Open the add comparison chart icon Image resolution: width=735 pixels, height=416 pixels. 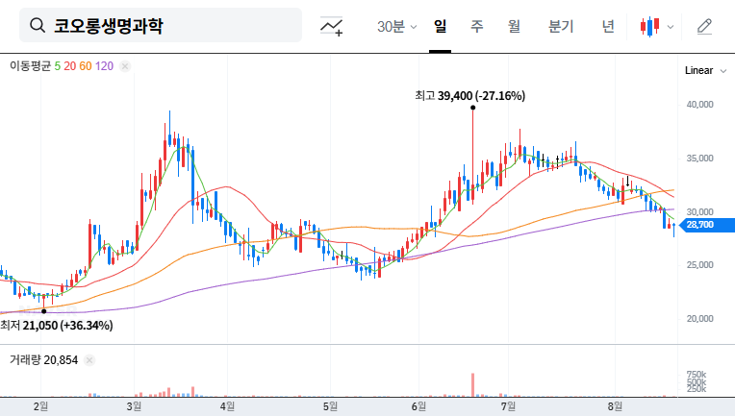click(332, 27)
